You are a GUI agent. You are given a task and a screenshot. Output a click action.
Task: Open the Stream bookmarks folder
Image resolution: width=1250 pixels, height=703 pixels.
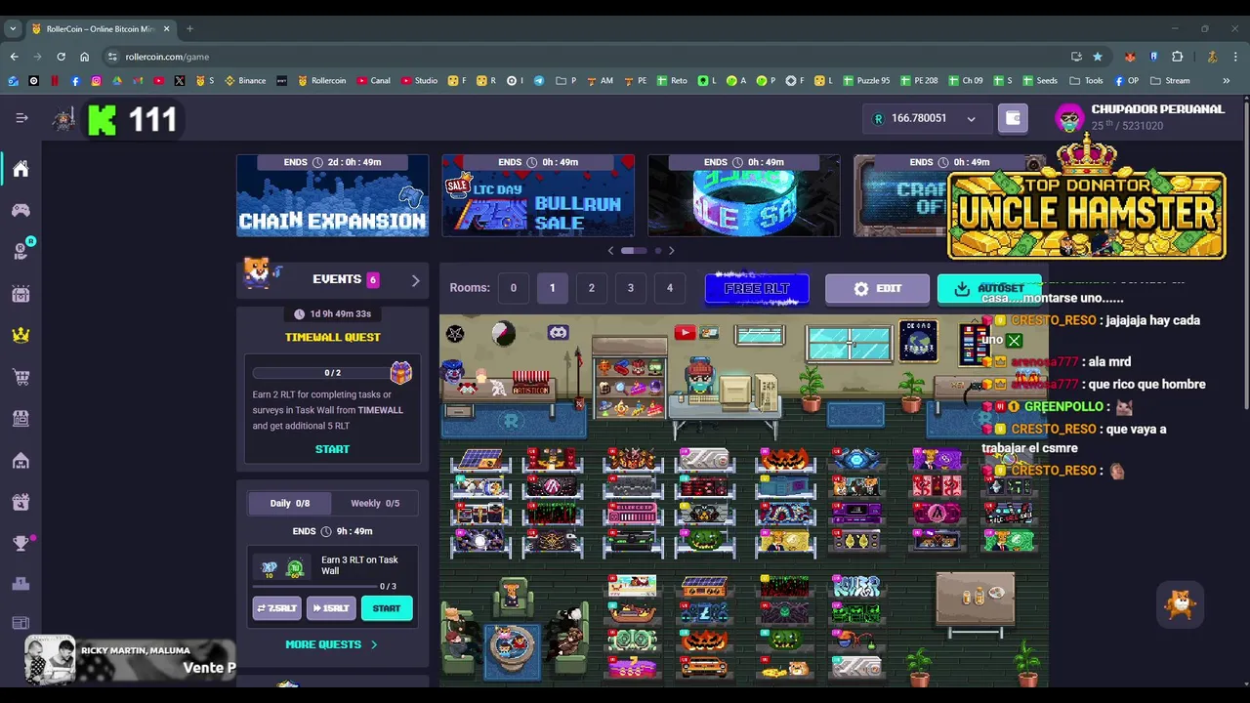[1170, 80]
